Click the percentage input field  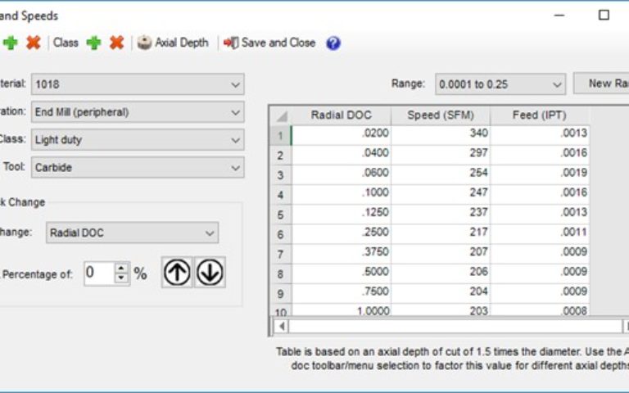click(99, 273)
